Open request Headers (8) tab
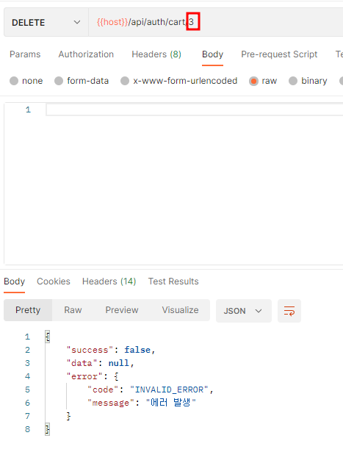Screen dimensions: 343x463 pyautogui.click(x=156, y=54)
